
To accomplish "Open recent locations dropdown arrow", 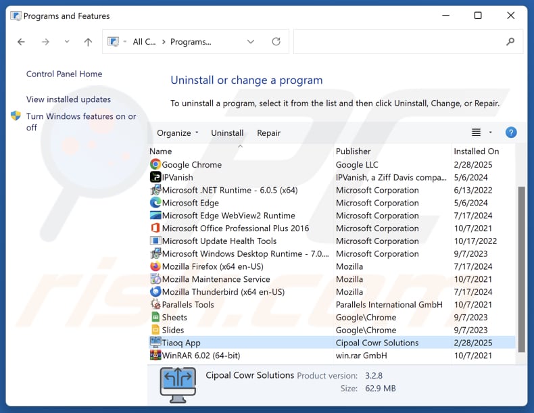I will [67, 41].
